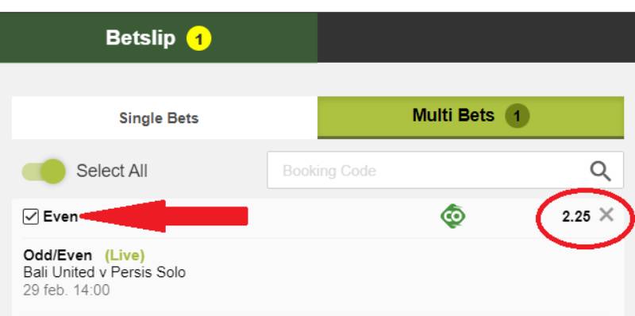Click the Multi Bets count badge
This screenshot has height=316, width=635.
coord(517,117)
